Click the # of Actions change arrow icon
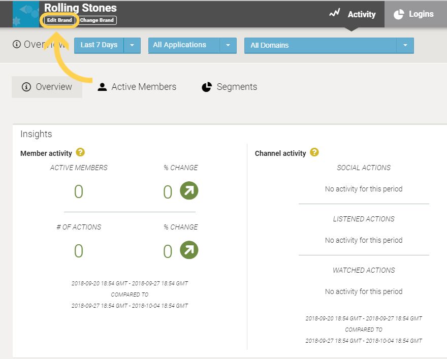 189,250
